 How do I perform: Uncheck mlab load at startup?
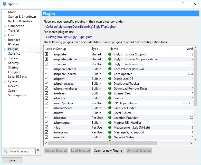pyautogui.click(x=47, y=127)
